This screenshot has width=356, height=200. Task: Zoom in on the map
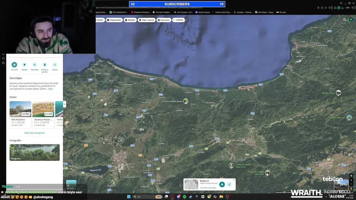[x=351, y=180]
